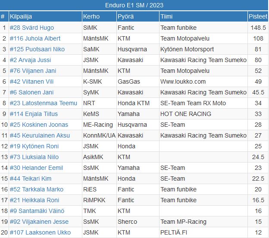Open #45 Keurulainen Aksu link

pyautogui.click(x=40, y=135)
